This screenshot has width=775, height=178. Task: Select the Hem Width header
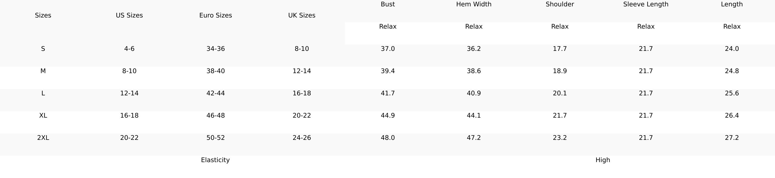pos(474,4)
